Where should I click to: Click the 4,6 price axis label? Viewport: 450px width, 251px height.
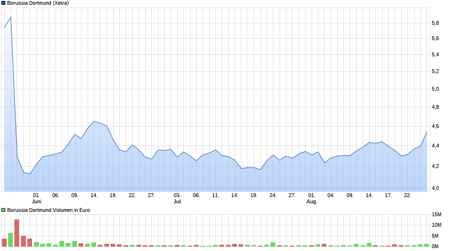tap(435, 126)
